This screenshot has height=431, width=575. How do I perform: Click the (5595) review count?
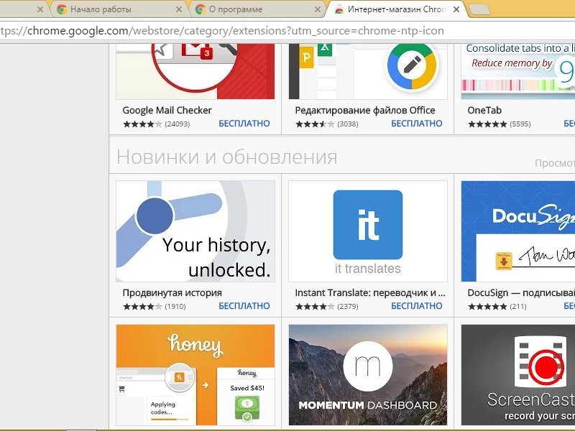tap(520, 124)
